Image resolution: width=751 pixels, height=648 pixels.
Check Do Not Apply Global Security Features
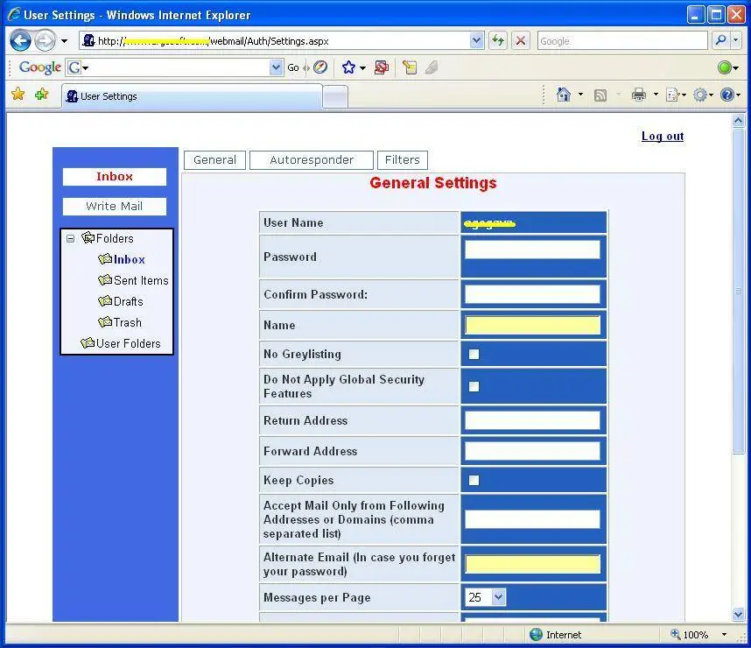point(474,386)
